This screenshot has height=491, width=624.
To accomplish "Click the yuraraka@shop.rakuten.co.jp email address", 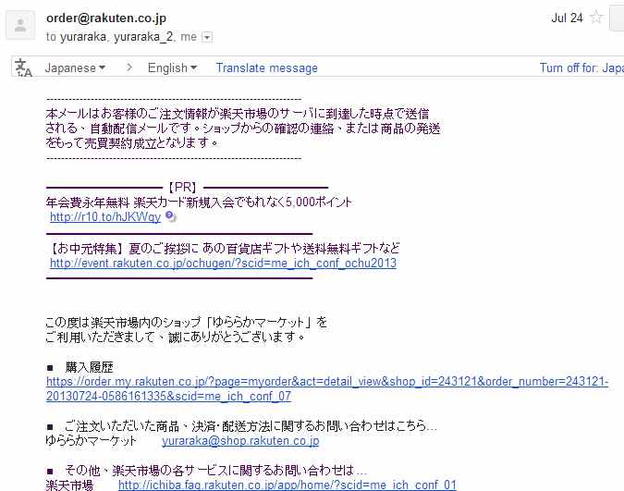I will pos(240,441).
